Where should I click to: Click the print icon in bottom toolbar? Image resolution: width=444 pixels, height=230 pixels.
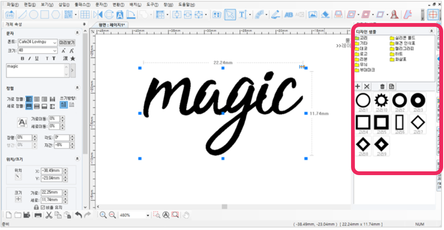[x=38, y=215]
